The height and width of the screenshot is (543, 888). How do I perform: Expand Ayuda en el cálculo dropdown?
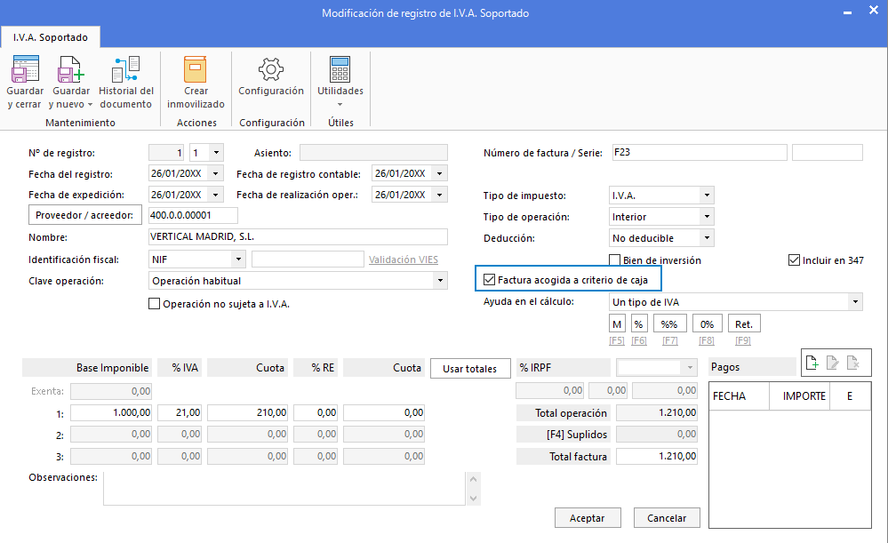[x=855, y=302]
